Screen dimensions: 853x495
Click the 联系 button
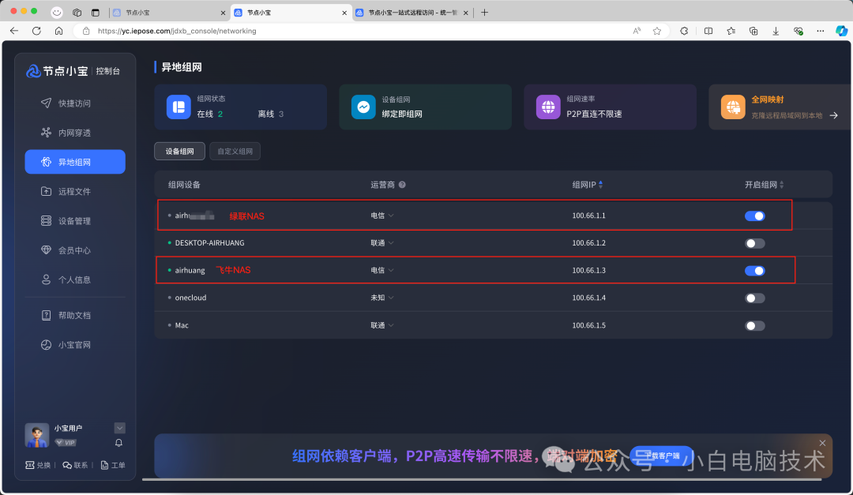(x=75, y=465)
